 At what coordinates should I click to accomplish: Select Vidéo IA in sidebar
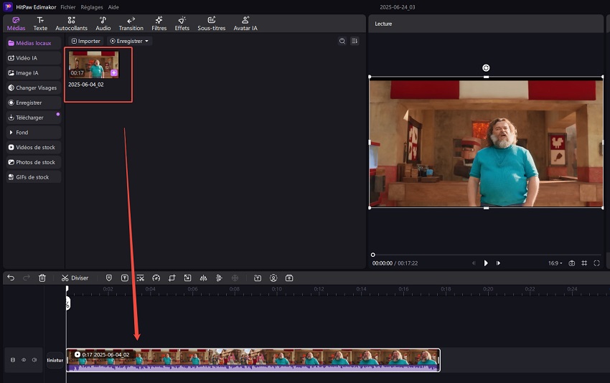pos(34,58)
